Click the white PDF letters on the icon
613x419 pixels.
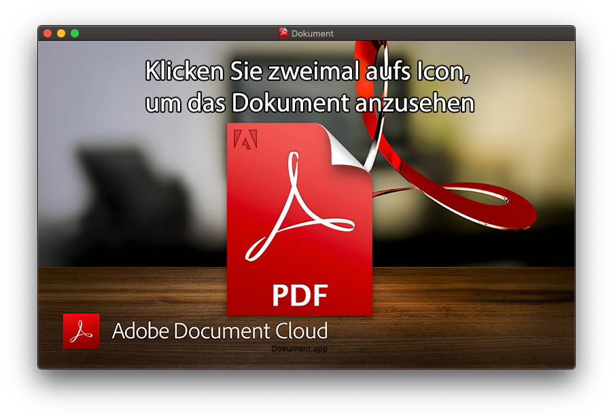tap(300, 295)
